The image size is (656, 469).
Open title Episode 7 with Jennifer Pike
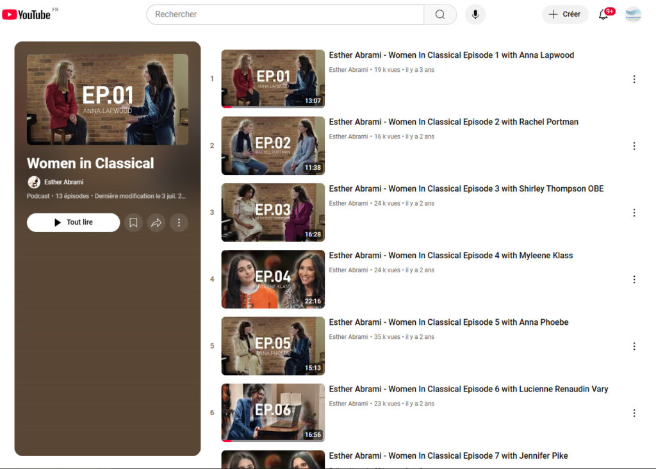click(448, 456)
